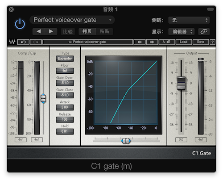Click the Comp / Exp label
This screenshot has width=223, height=181.
click(27, 53)
